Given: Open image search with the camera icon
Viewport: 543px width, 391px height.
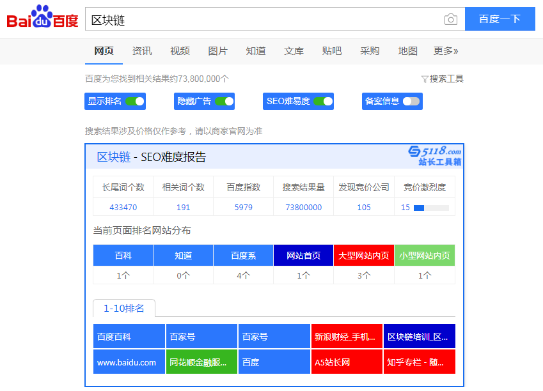Looking at the screenshot, I should 450,19.
